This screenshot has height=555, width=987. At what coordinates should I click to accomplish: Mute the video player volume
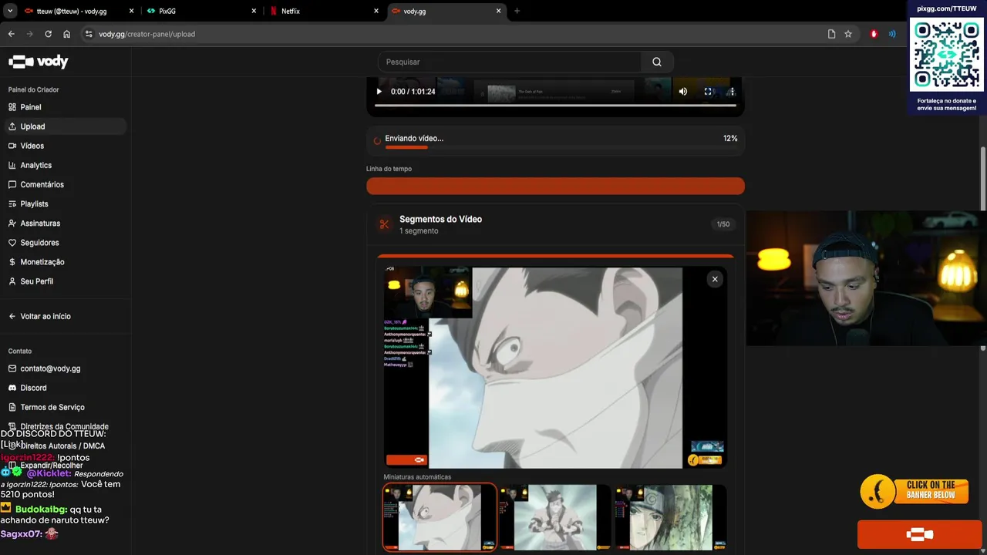(x=683, y=91)
